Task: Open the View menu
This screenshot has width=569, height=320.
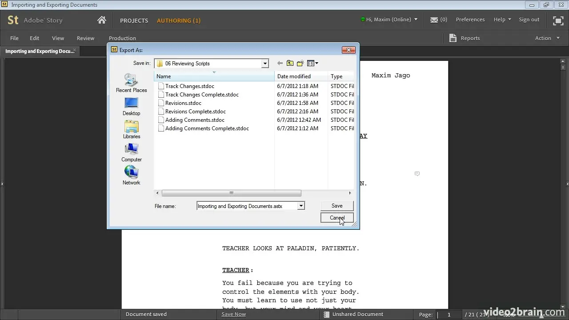Action: pos(58,38)
